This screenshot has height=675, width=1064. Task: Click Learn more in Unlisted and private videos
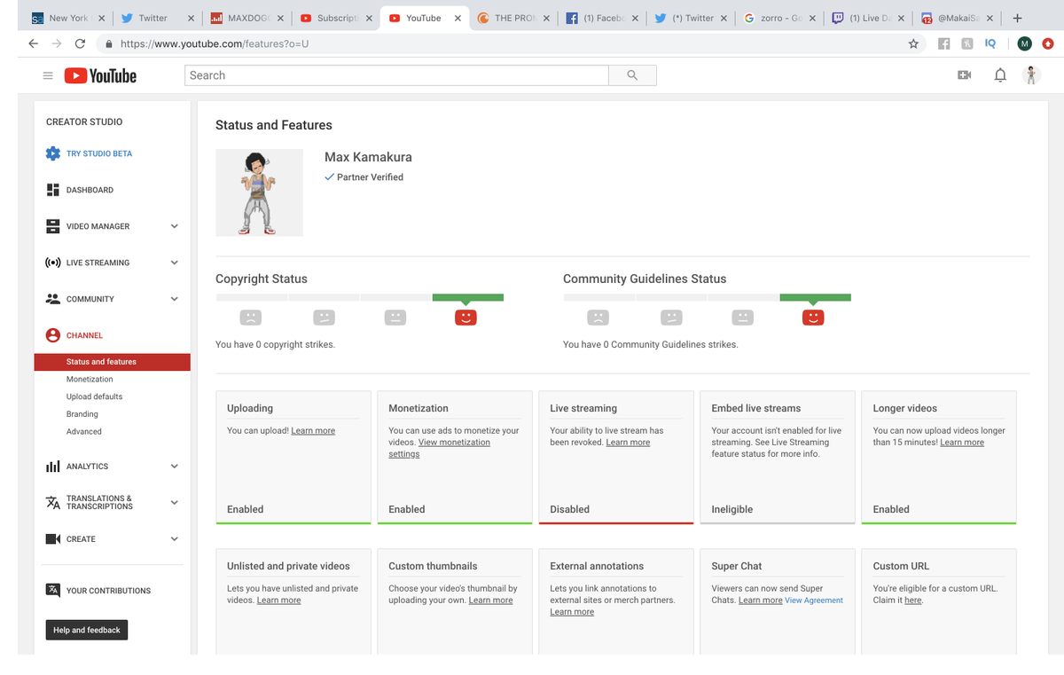pyautogui.click(x=278, y=600)
